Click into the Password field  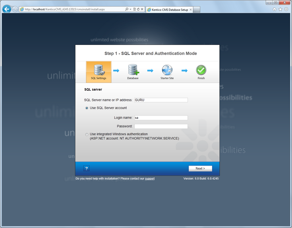point(161,126)
